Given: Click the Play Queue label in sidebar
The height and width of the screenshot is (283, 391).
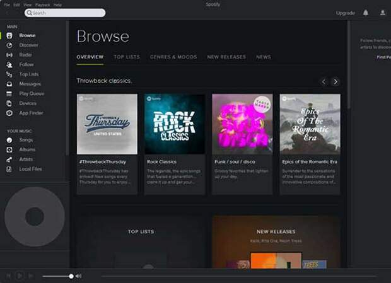Looking at the screenshot, I should click(32, 94).
